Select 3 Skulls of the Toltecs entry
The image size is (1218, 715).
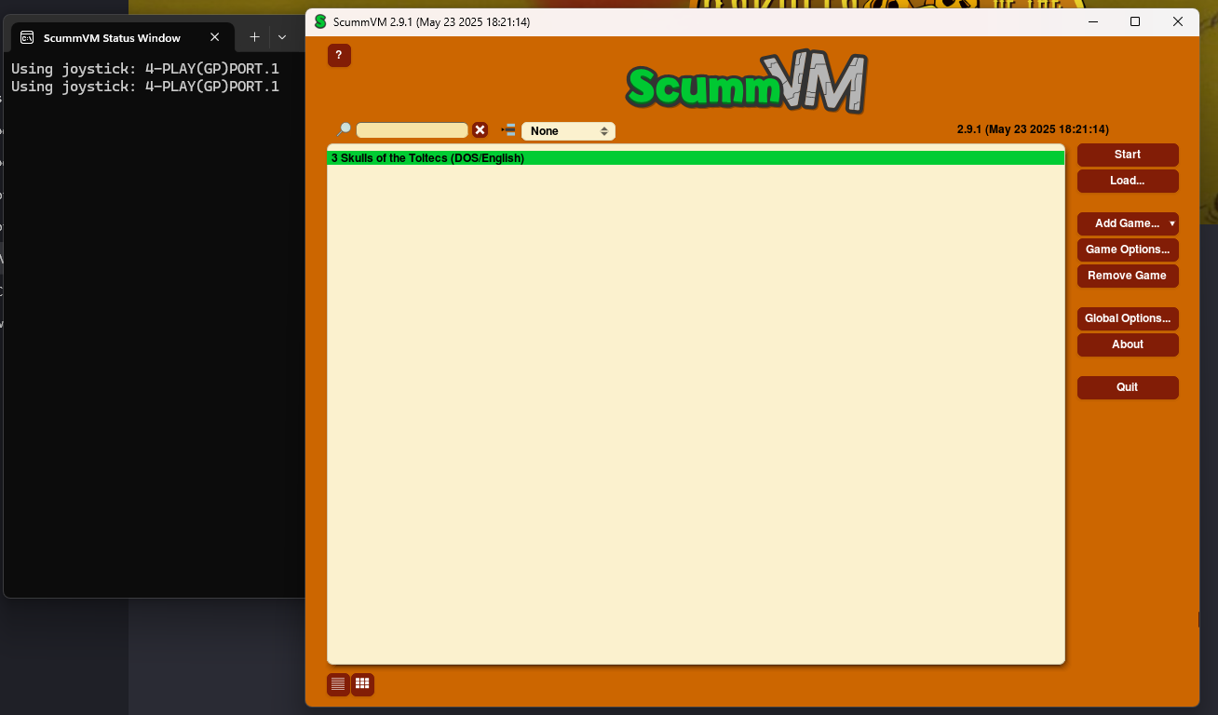coord(696,158)
